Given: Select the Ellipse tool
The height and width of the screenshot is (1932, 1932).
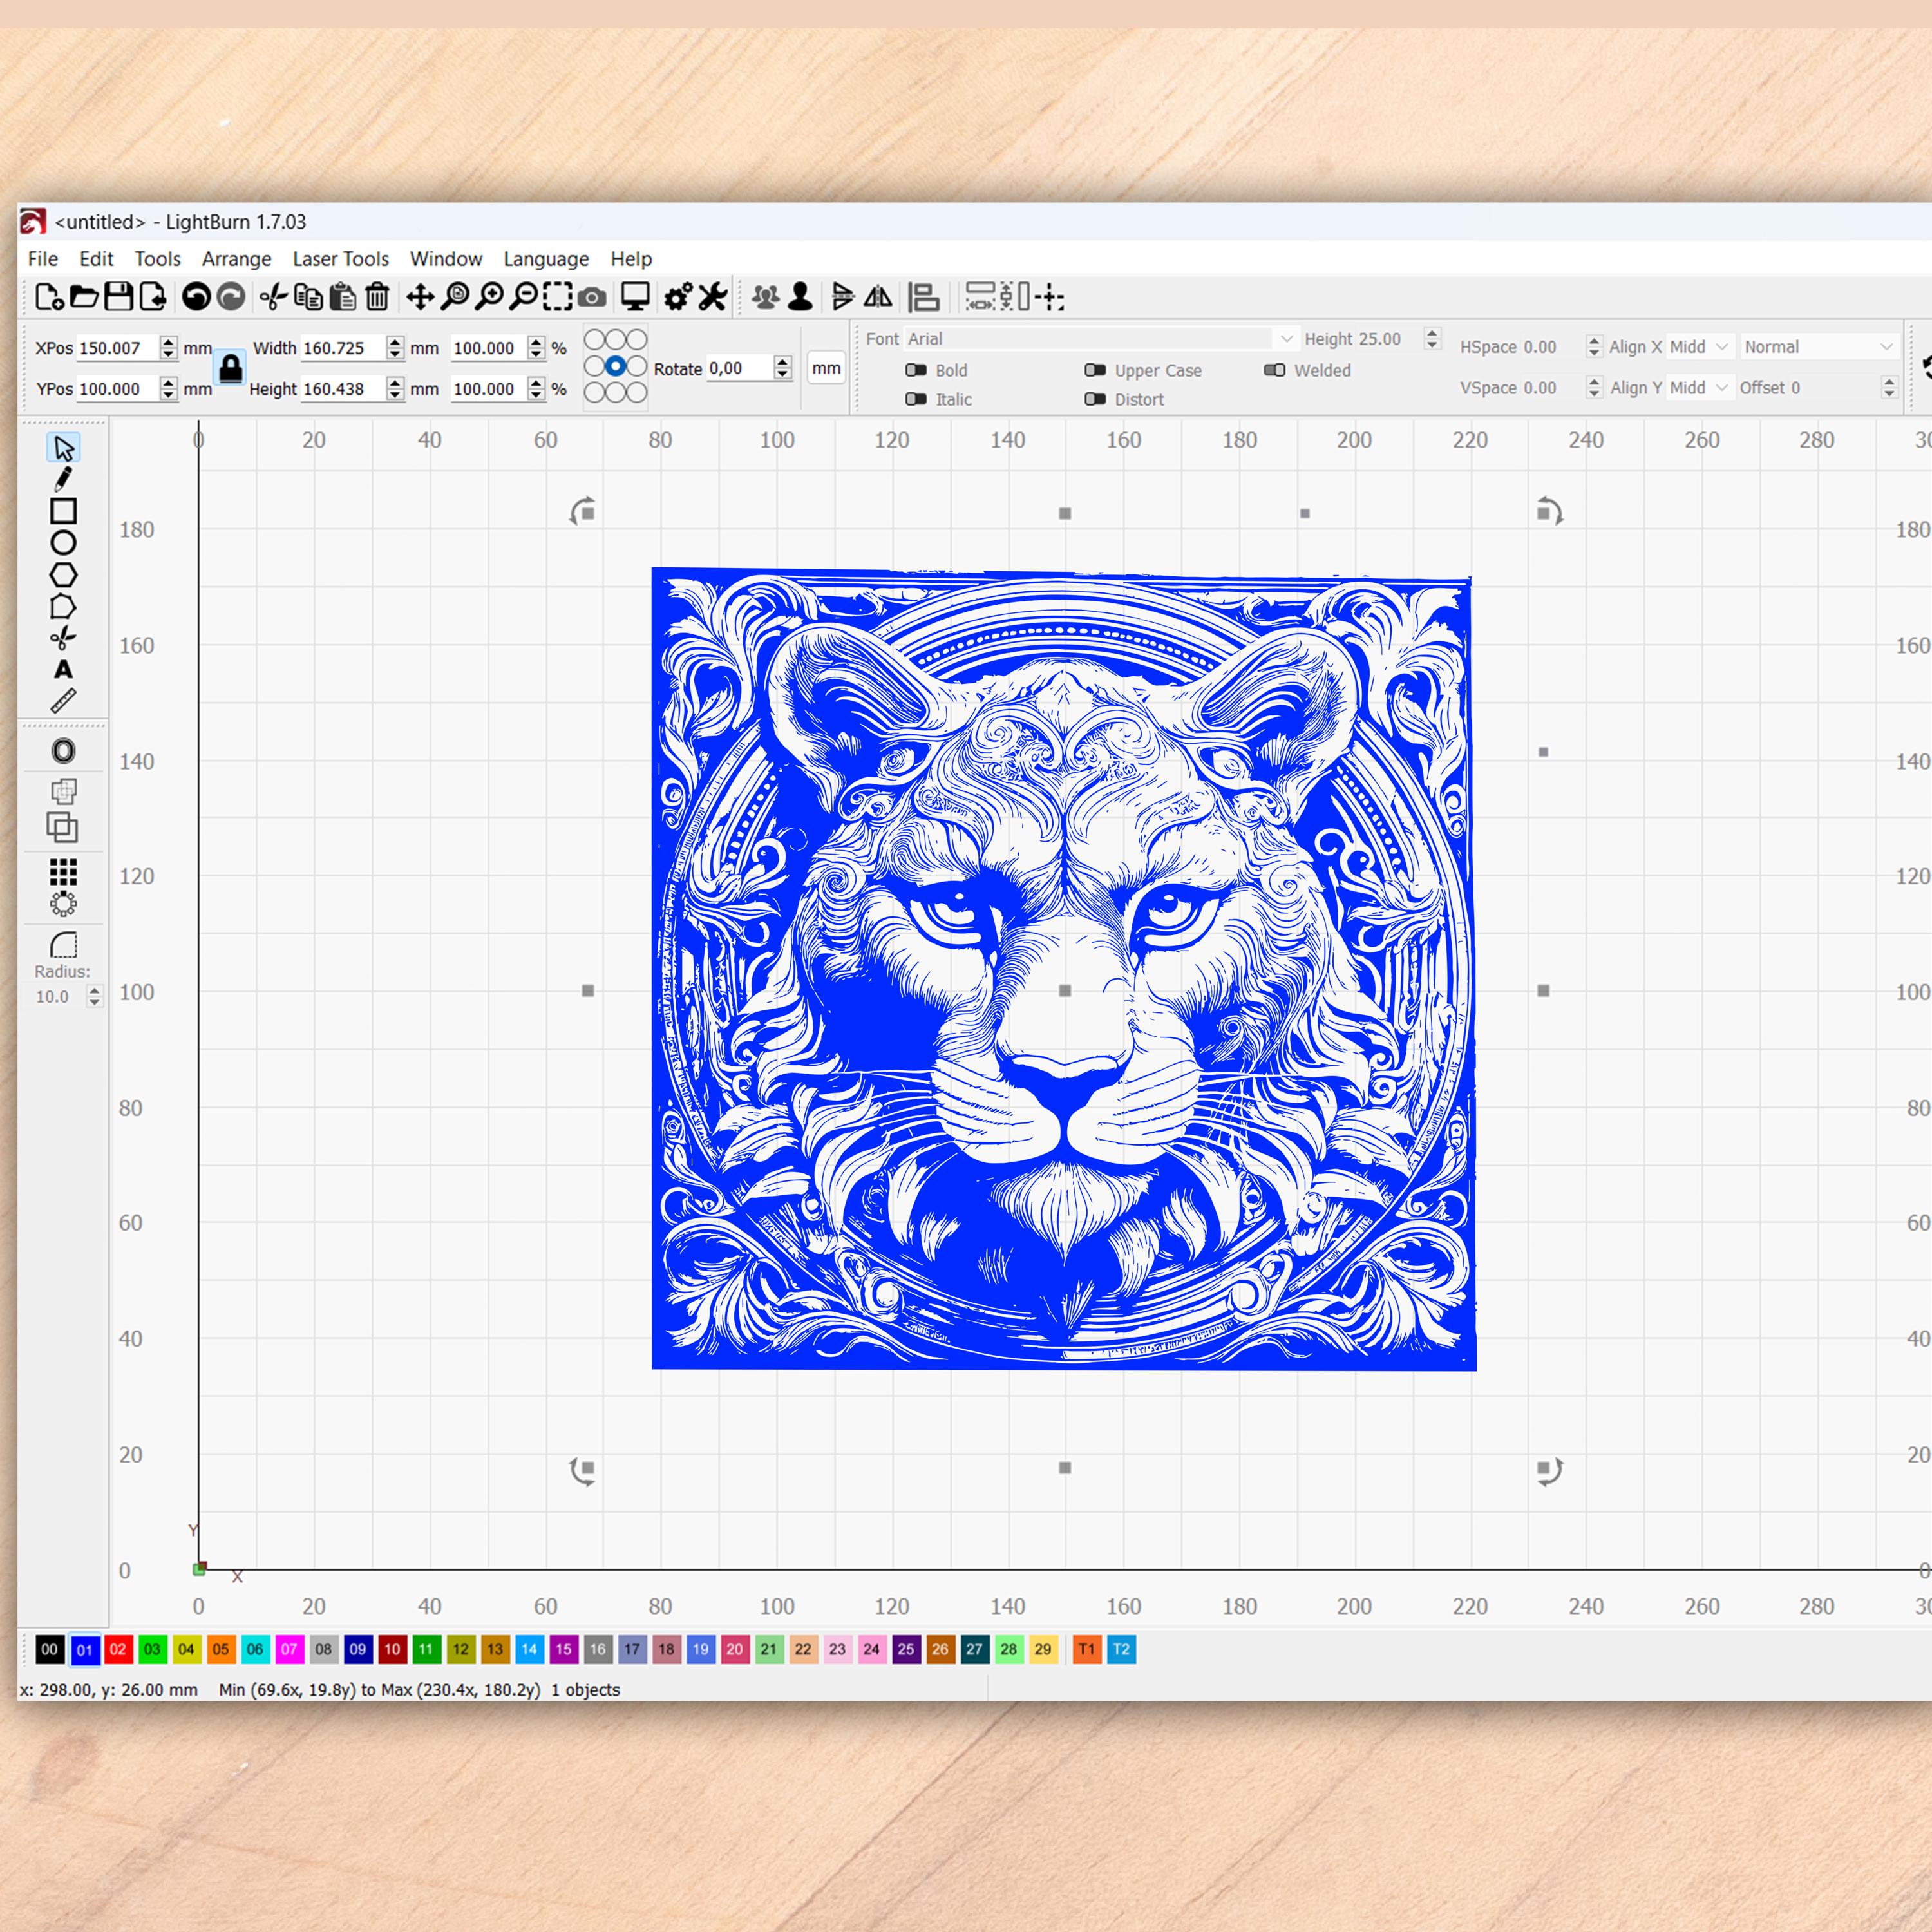Looking at the screenshot, I should click(x=63, y=543).
